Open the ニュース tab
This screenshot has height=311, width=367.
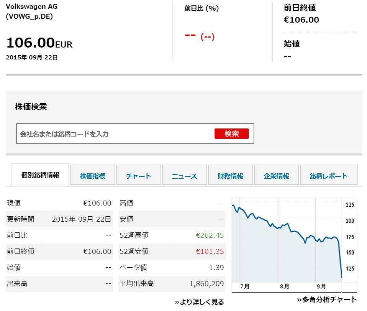(184, 176)
